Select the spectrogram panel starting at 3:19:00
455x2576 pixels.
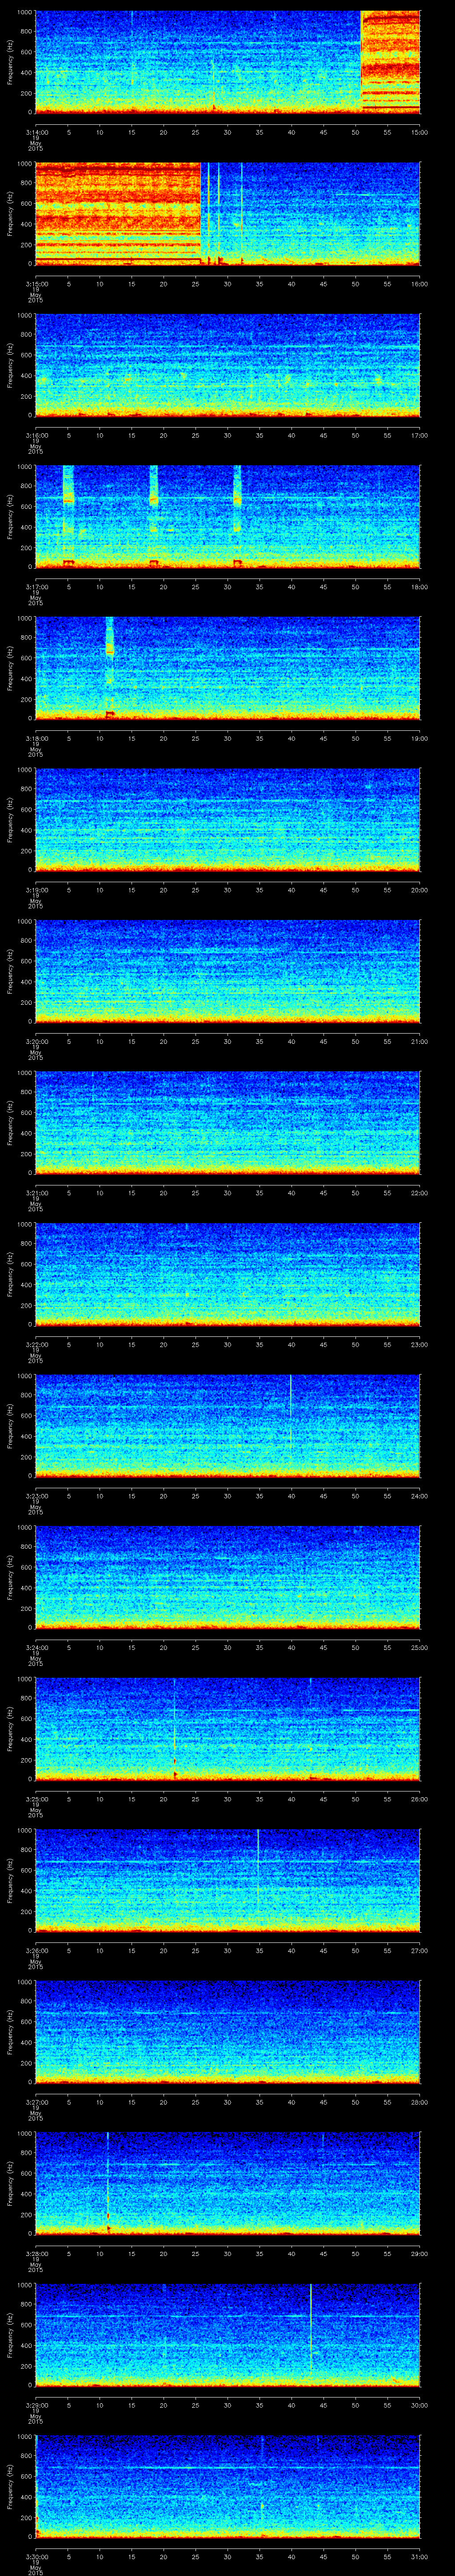(228, 820)
